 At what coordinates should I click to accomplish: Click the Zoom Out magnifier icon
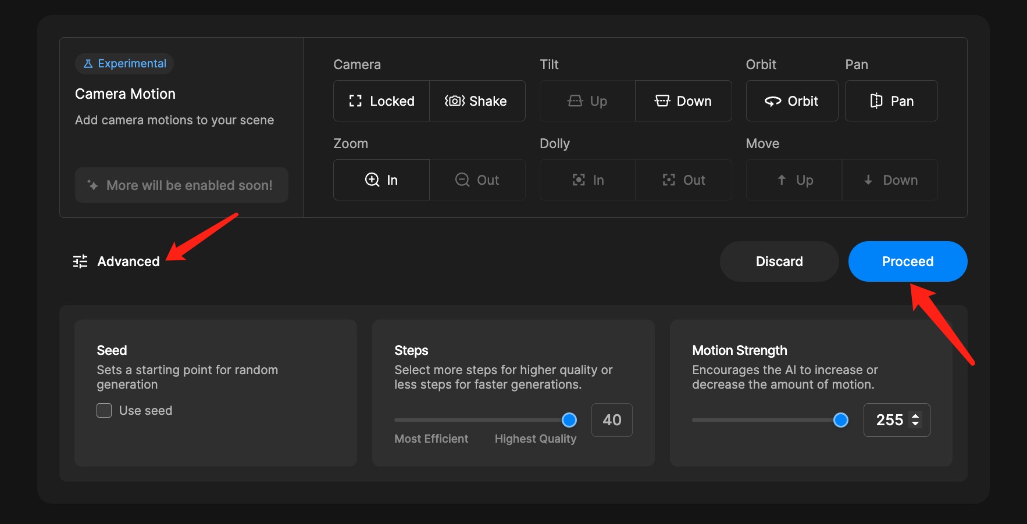pos(462,180)
